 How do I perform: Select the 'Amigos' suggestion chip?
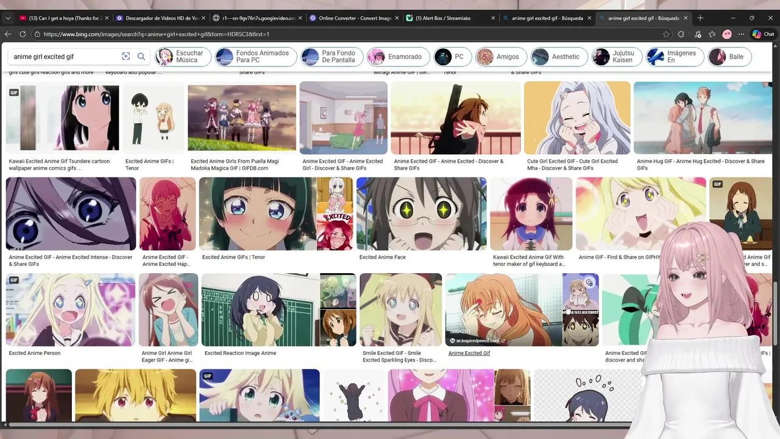click(x=502, y=57)
